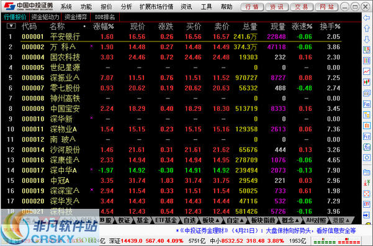Click the 交易 button in title bar
The width and height of the screenshot is (373, 246).
pos(302,7)
